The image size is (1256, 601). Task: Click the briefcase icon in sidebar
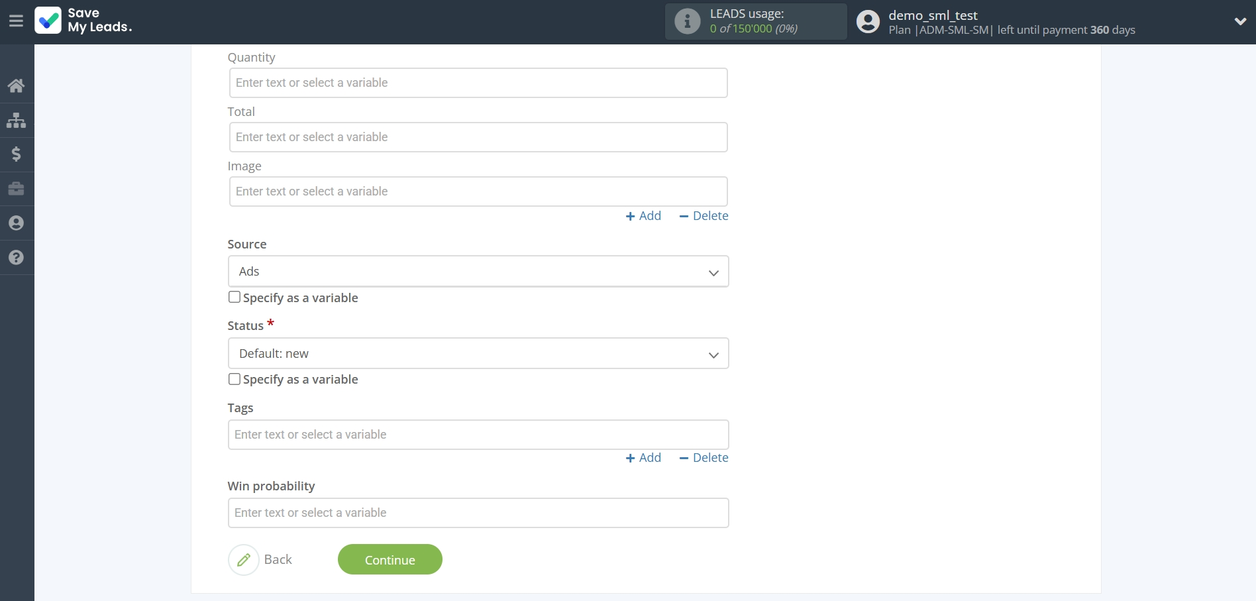pos(16,189)
